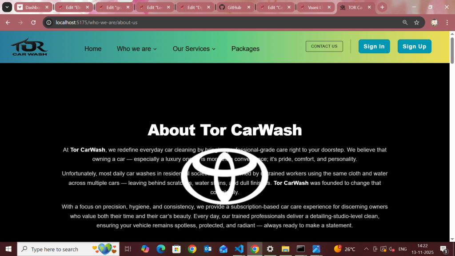Viewport: 455px width, 256px height.
Task: Open a new browser tab
Action: 382,7
